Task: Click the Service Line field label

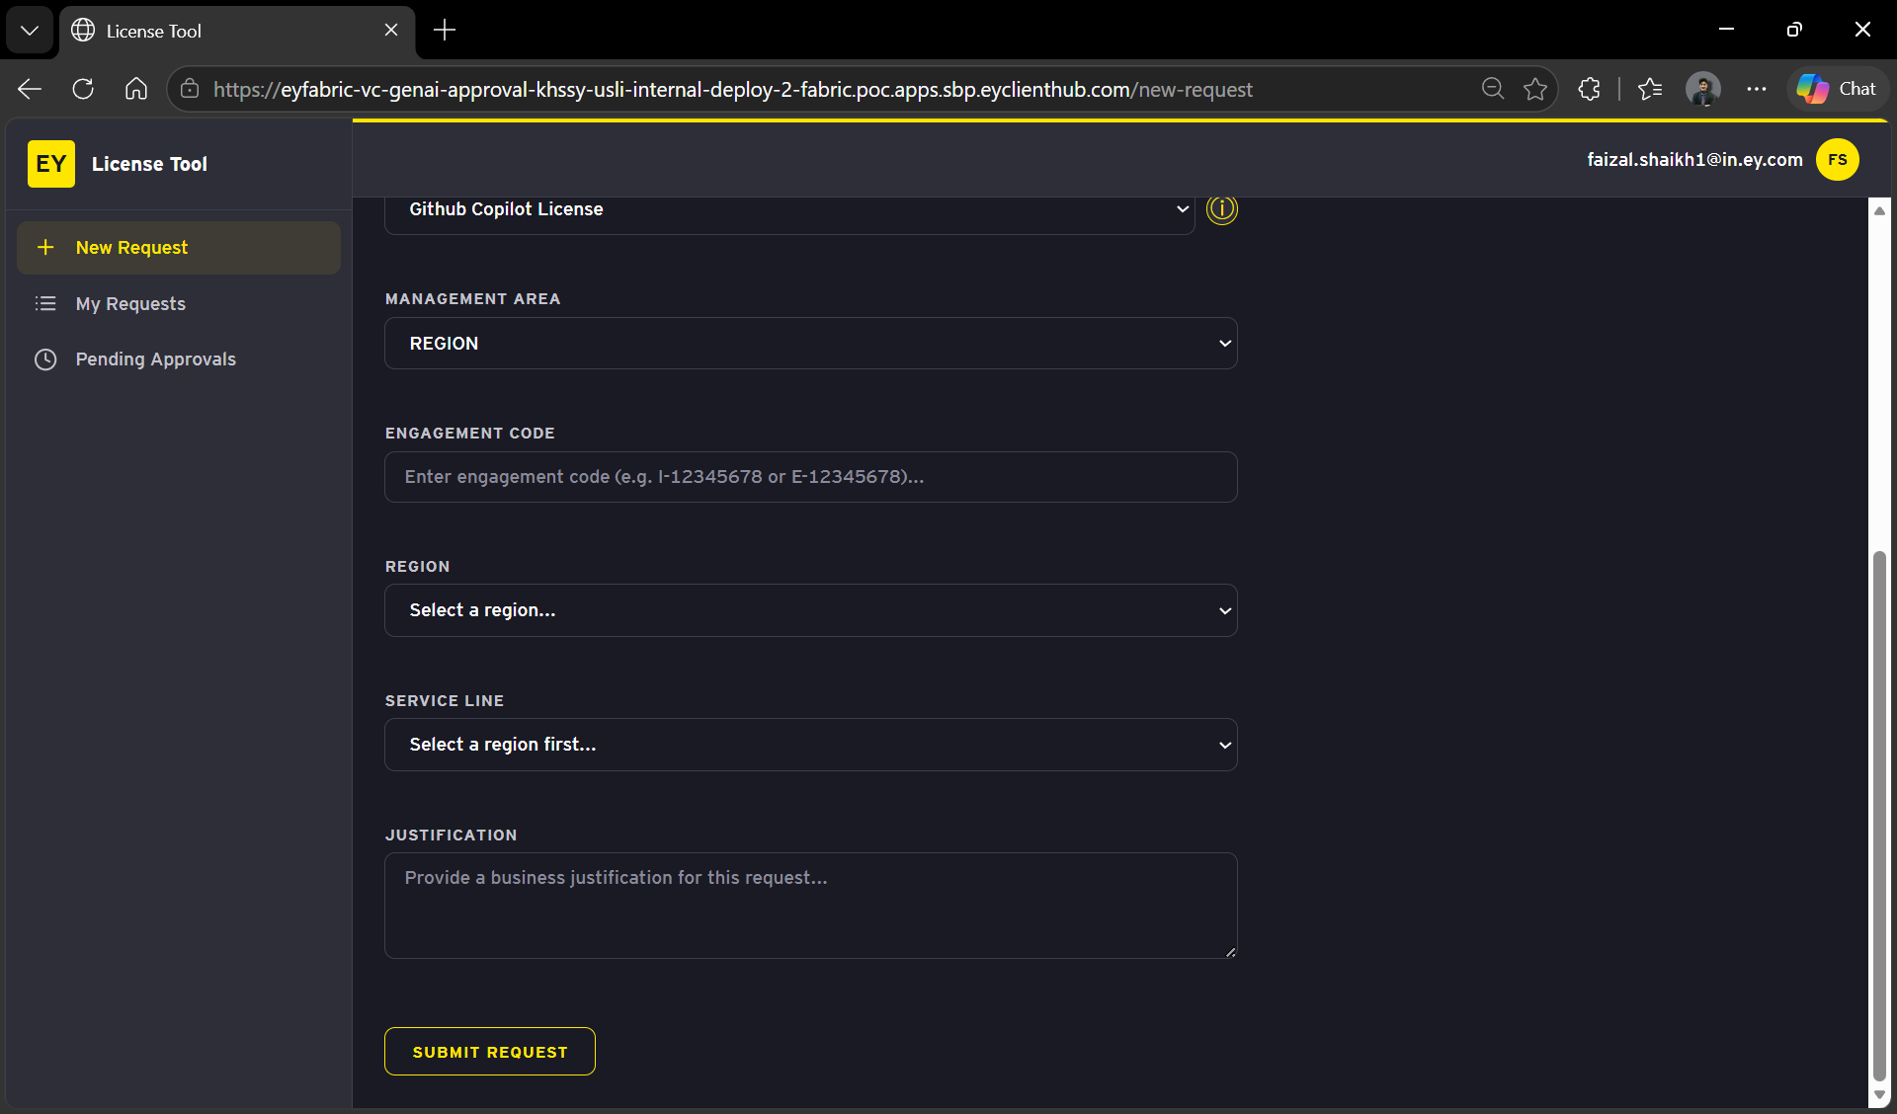Action: pyautogui.click(x=445, y=701)
